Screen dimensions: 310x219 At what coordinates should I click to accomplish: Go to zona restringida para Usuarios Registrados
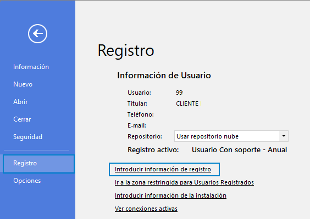point(184,182)
